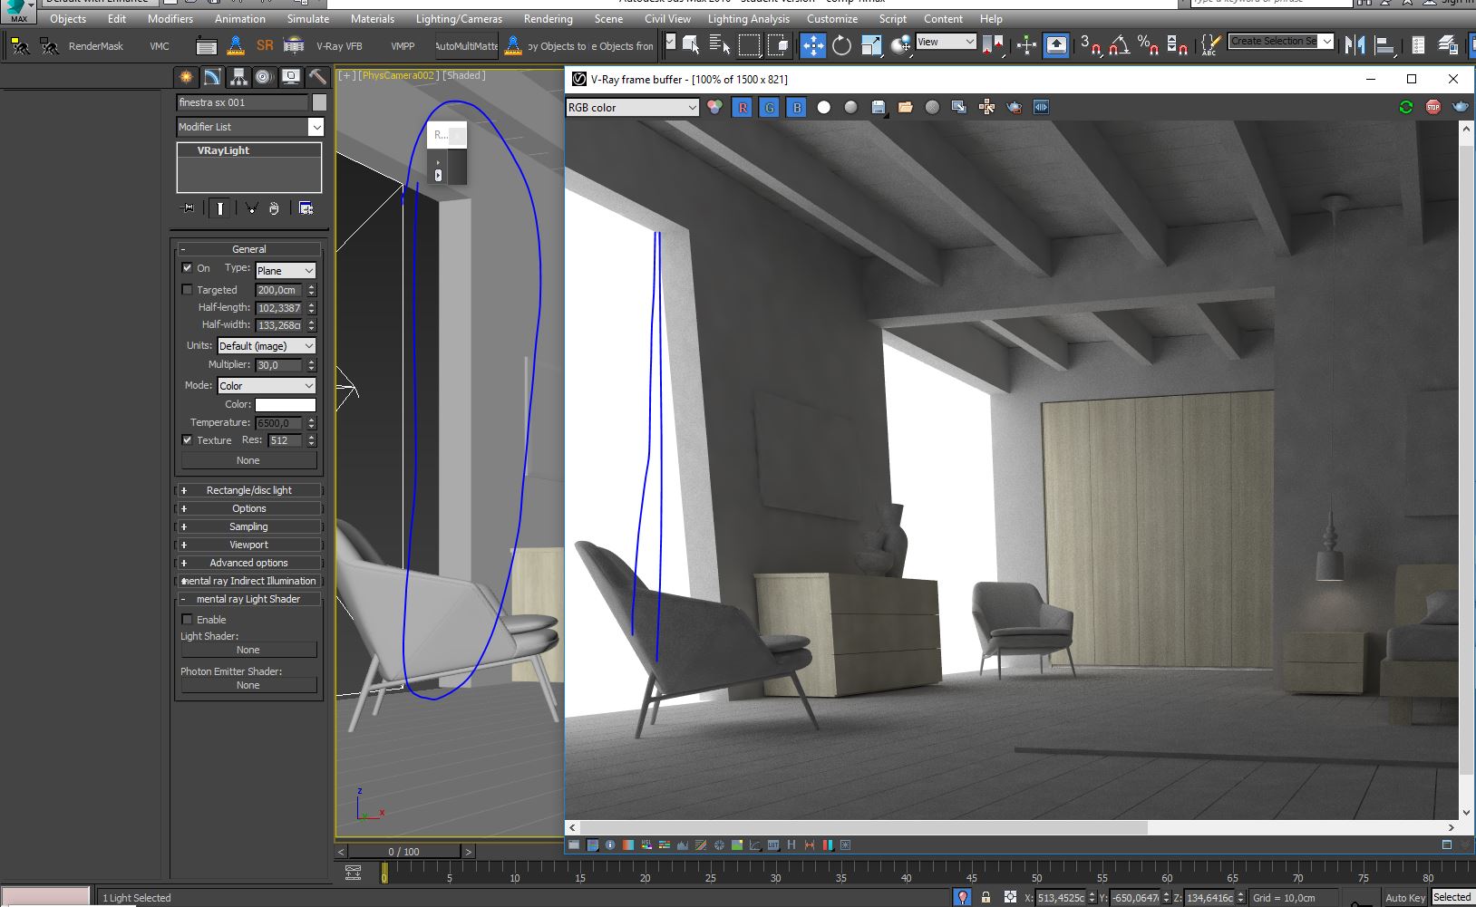The width and height of the screenshot is (1476, 907).
Task: Toggle Green channel in frame buffer
Action: (x=770, y=107)
